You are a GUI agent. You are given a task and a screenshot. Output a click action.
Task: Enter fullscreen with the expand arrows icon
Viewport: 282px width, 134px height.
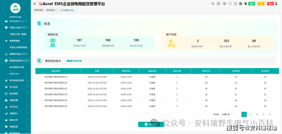pyautogui.click(x=235, y=4)
